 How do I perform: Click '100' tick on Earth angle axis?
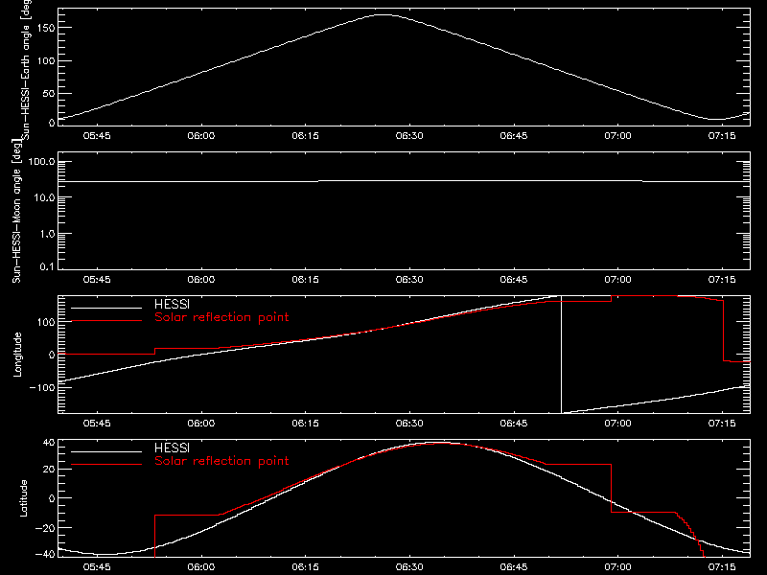click(46, 61)
